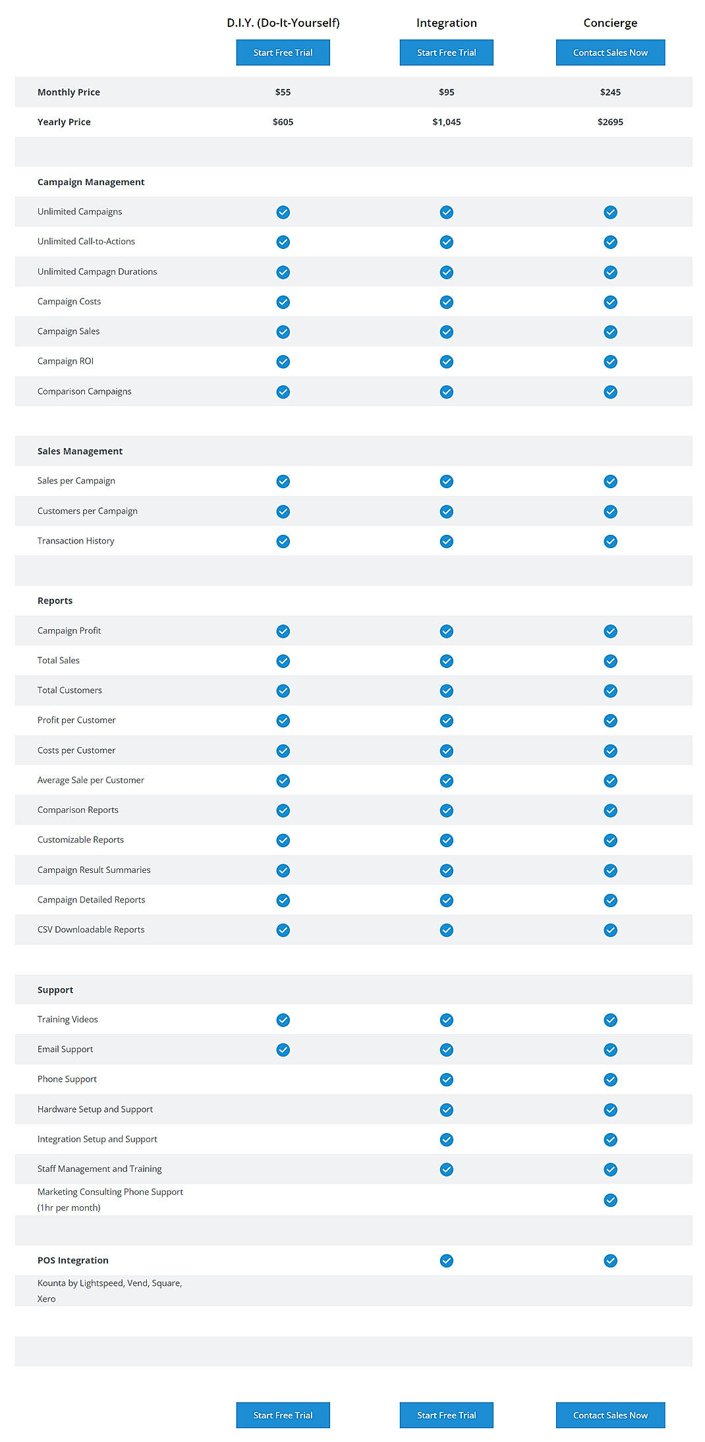Click the bottom Start Free Trial for Integration
Screen dimensions: 705x1442
tap(446, 1414)
